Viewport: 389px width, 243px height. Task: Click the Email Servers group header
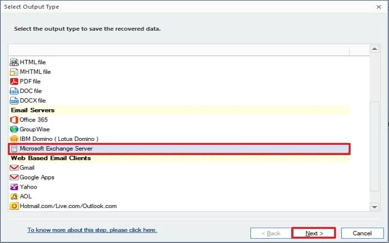[179, 110]
